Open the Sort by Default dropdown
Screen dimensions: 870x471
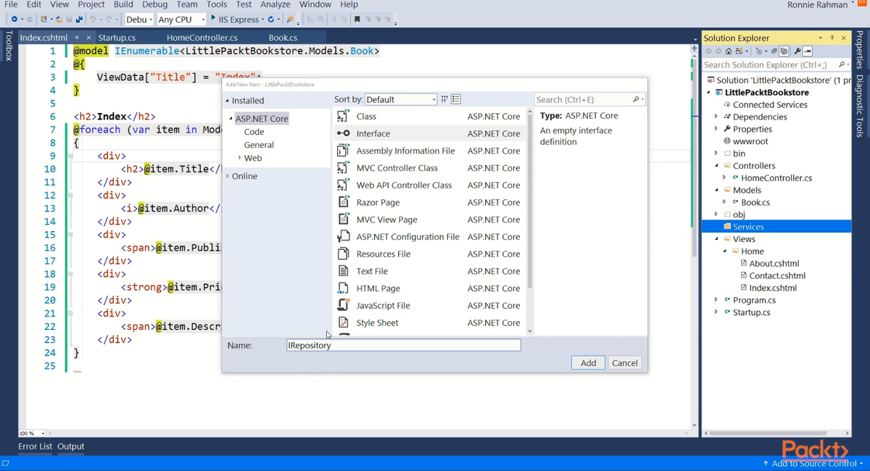[401, 99]
